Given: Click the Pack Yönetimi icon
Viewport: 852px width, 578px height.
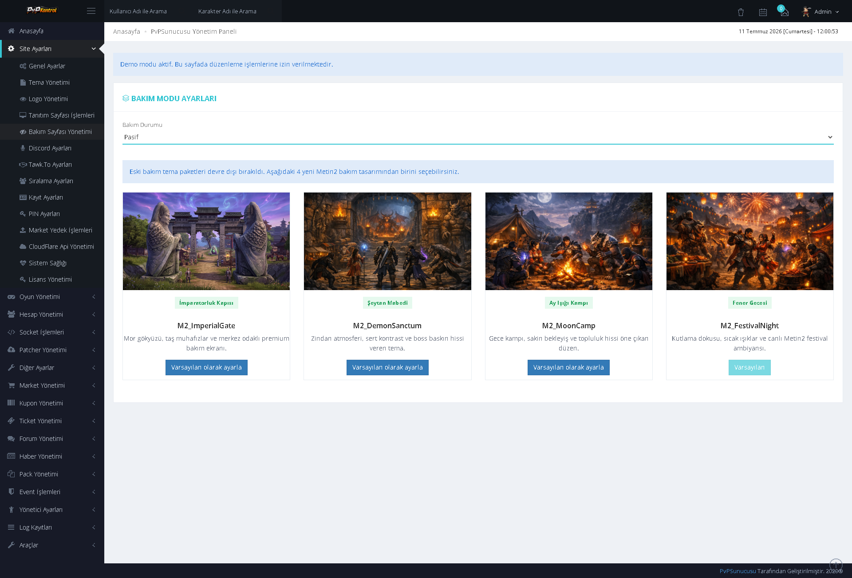Looking at the screenshot, I should 11,474.
